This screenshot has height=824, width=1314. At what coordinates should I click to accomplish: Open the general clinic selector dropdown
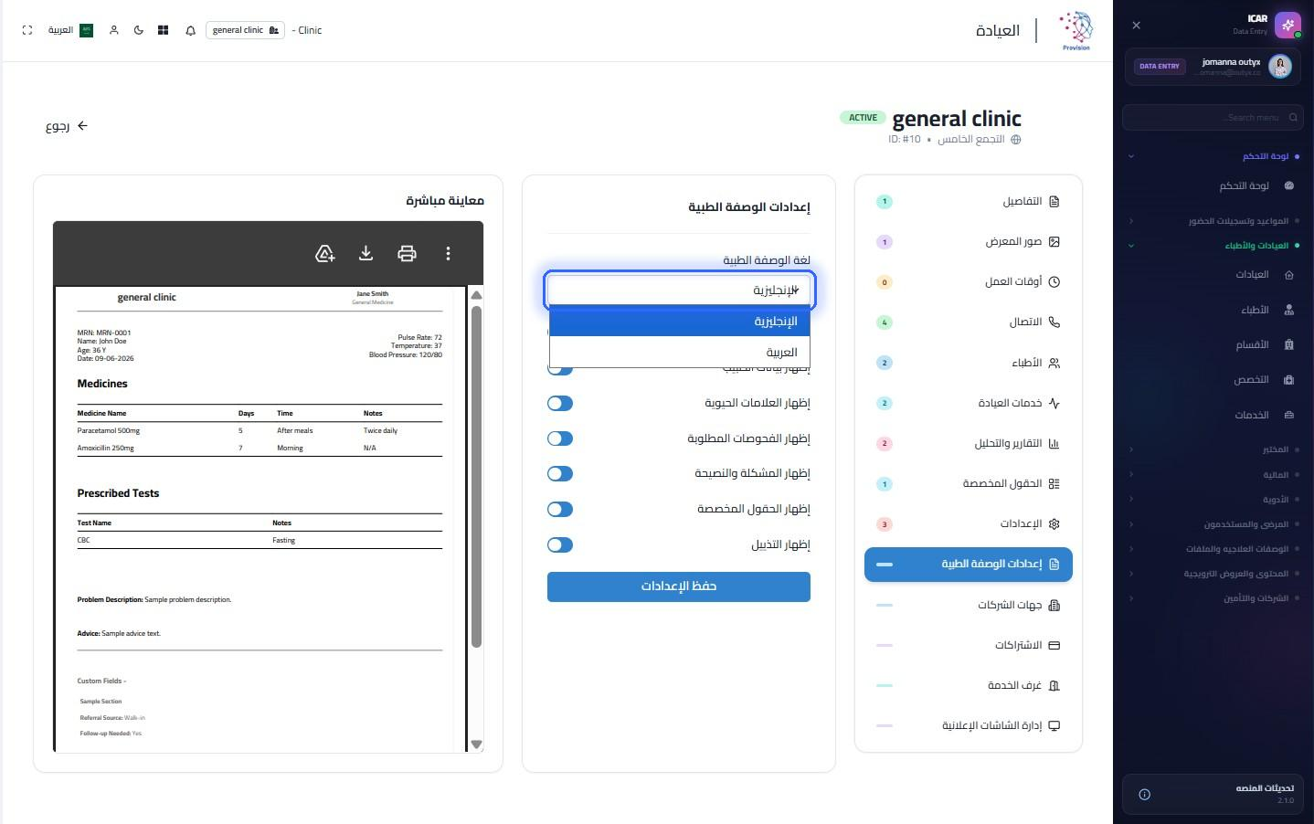point(245,30)
